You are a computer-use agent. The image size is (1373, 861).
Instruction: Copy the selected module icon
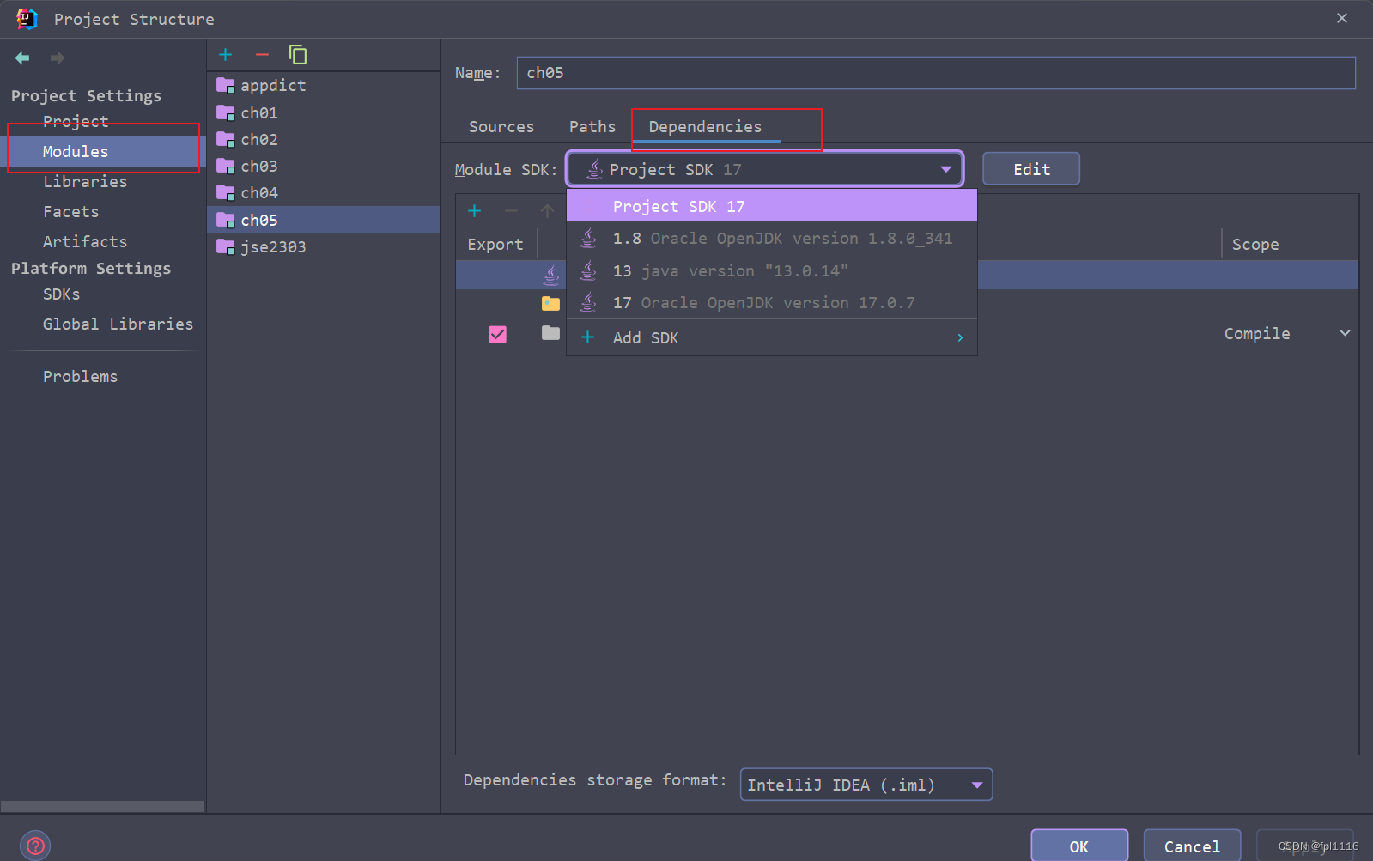[298, 55]
